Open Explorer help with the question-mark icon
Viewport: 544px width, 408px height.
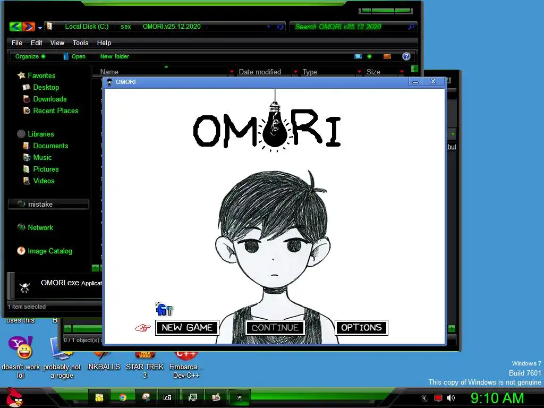406,56
